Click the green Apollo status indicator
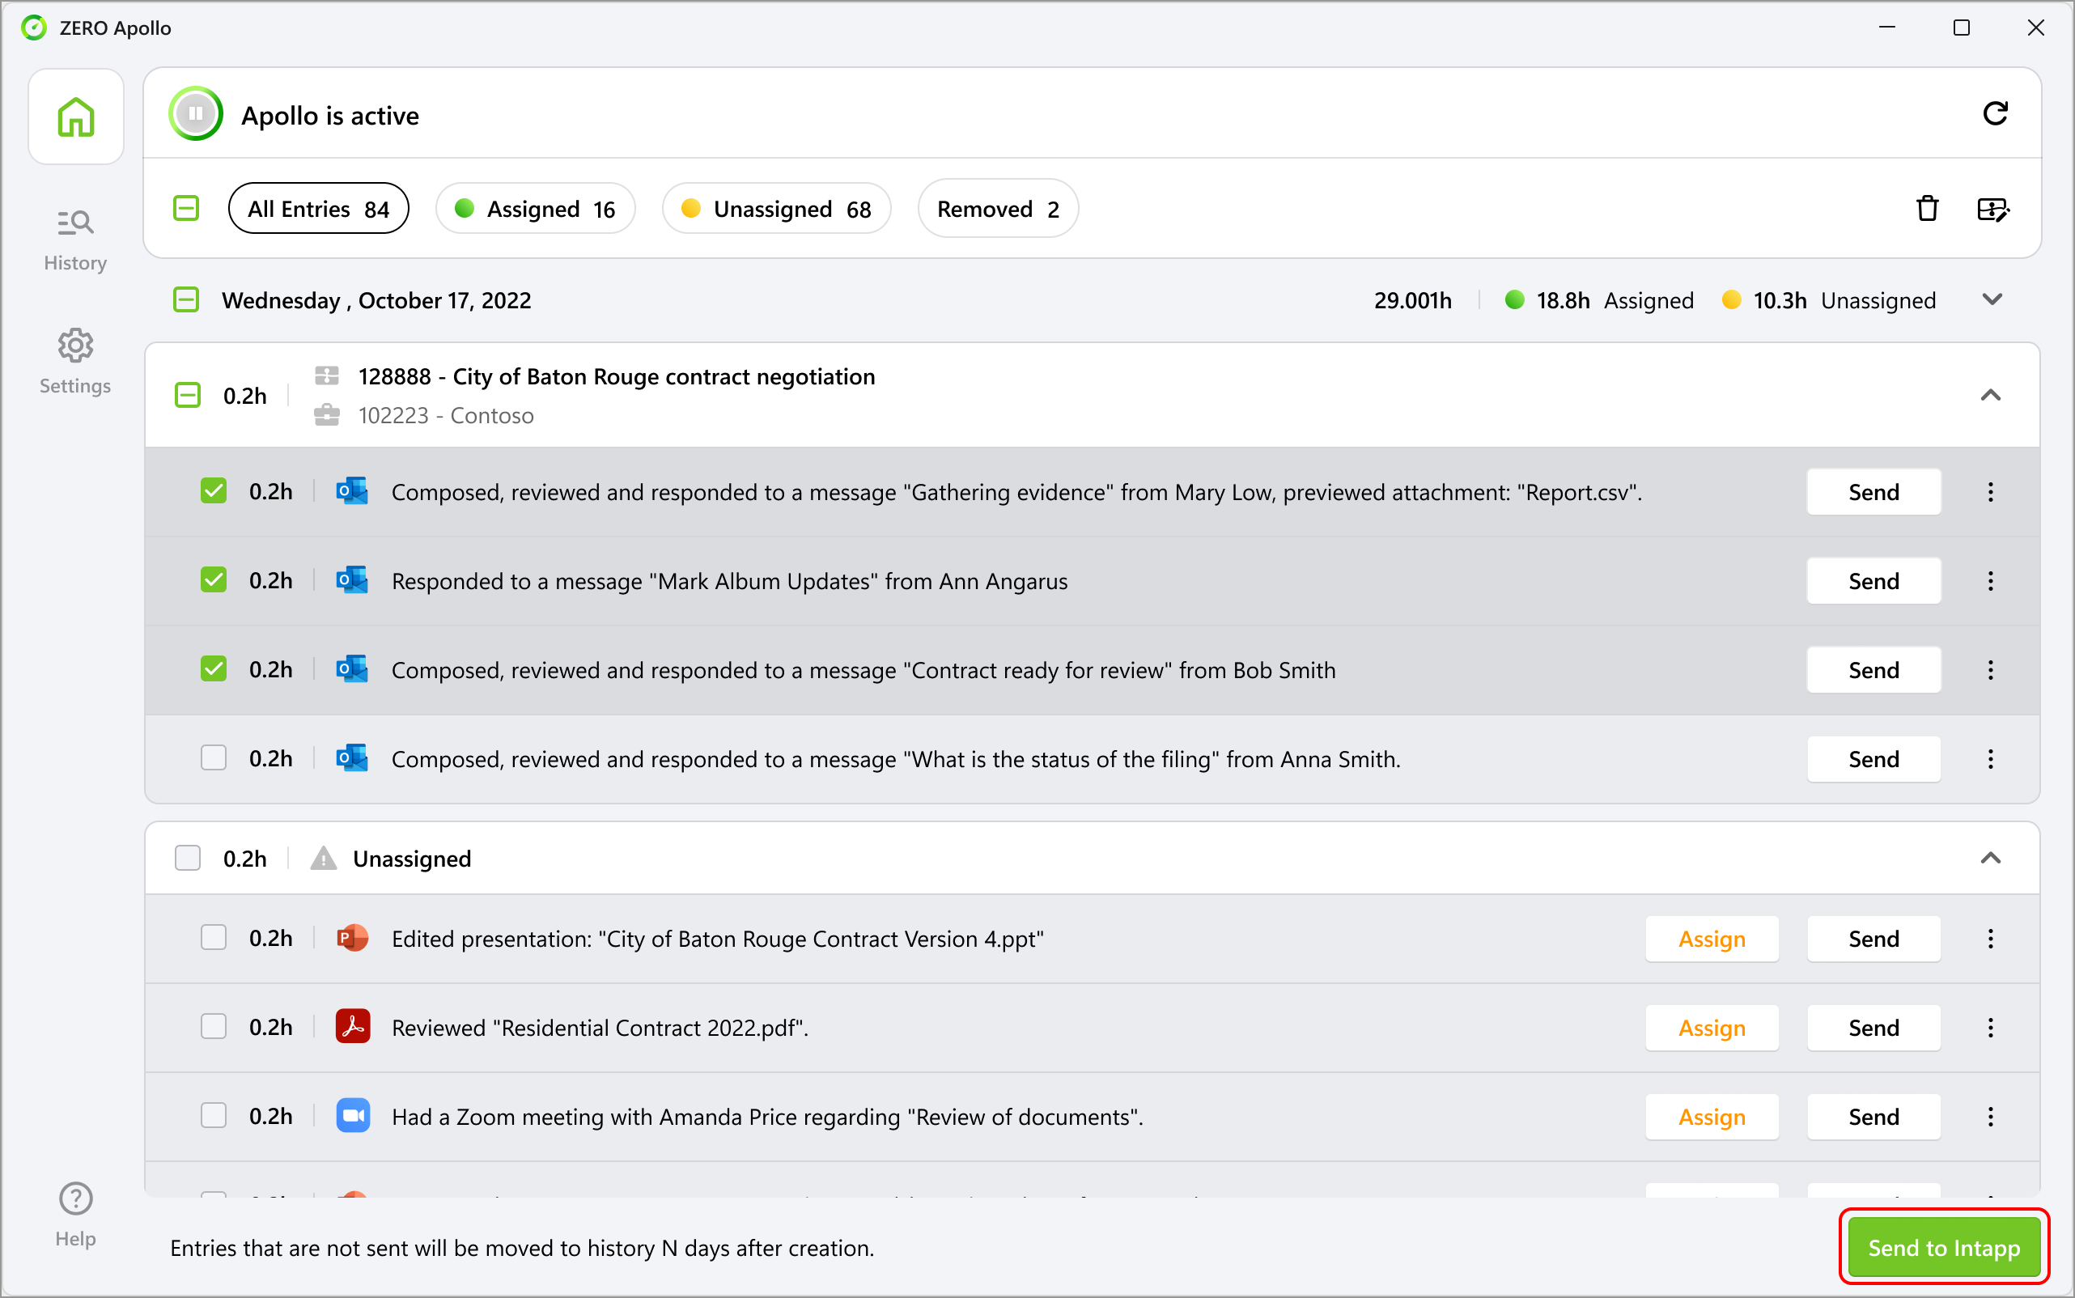 coord(195,113)
